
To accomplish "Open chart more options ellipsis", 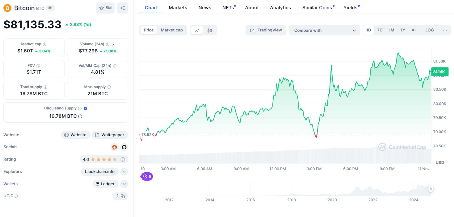I will coord(445,30).
